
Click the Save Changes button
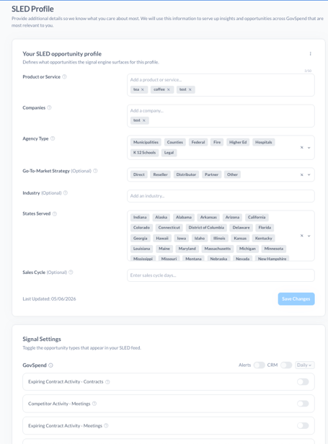click(x=296, y=298)
